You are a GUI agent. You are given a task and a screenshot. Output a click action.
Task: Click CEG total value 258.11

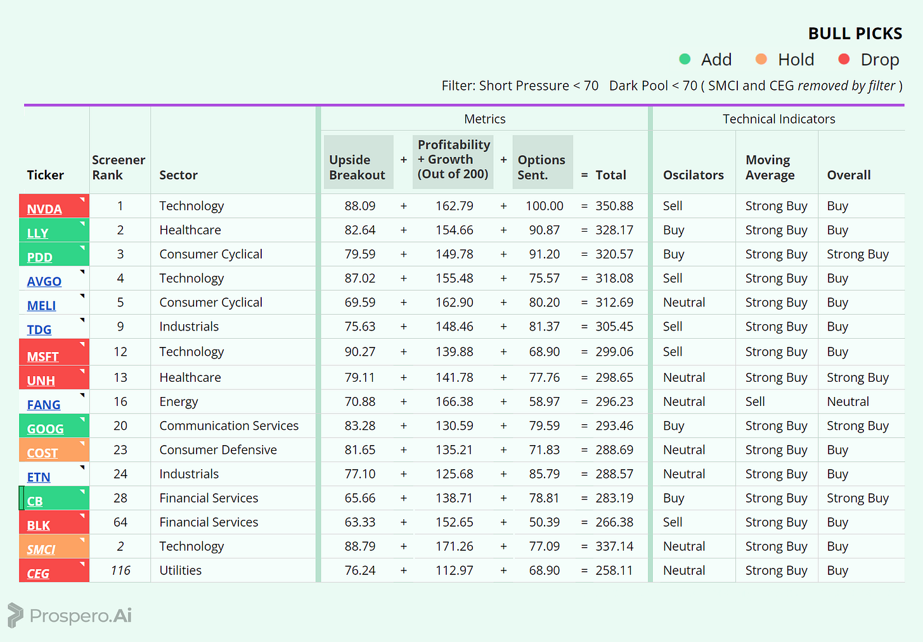(x=614, y=570)
